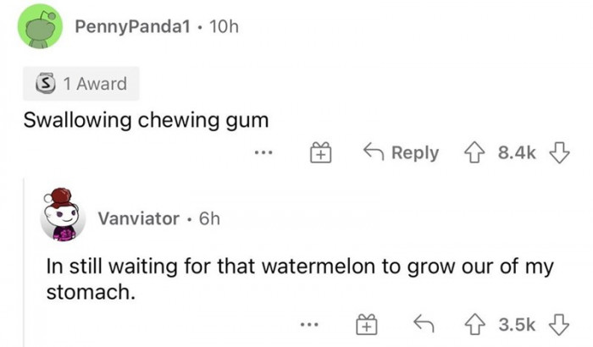Viewport: 593px width, 347px height.
Task: Click the gift award icon on Vanviator's reply
Action: coord(365,324)
